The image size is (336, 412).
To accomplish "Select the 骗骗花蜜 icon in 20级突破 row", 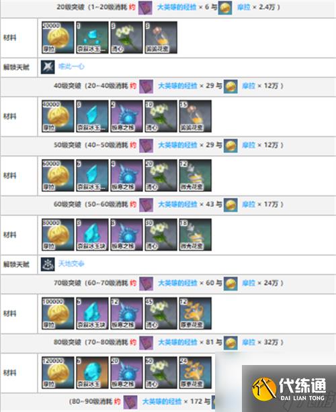I will 161,38.
